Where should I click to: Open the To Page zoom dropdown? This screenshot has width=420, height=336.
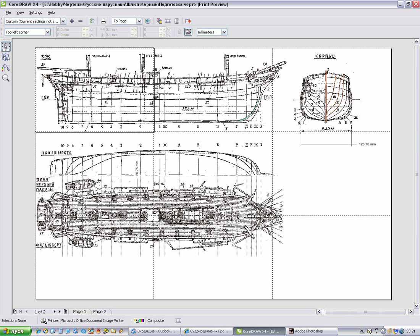pyautogui.click(x=139, y=21)
